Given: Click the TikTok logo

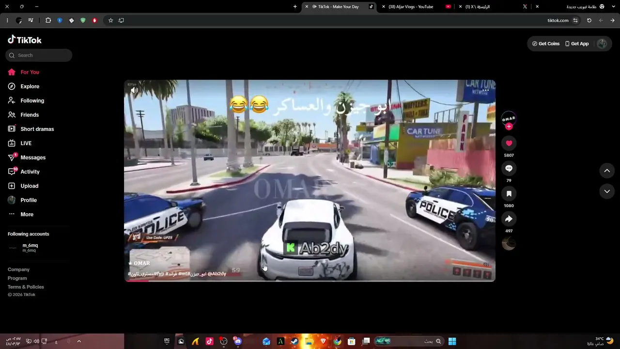Looking at the screenshot, I should [25, 40].
